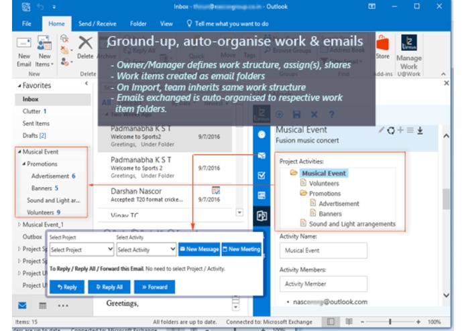Click the refresh circle icon beside Musical Event
The height and width of the screenshot is (331, 466).
point(391,130)
